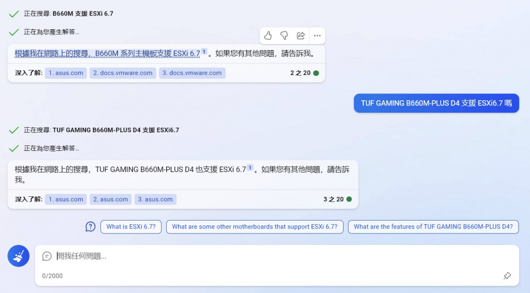Click suggestion about other motherboards supporting ESXi

(255, 227)
